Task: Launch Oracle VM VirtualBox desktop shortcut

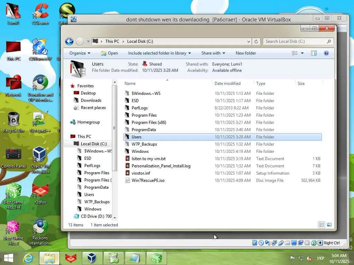Action: [x=40, y=160]
